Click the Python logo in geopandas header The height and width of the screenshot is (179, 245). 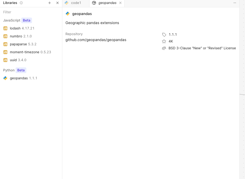(68, 14)
